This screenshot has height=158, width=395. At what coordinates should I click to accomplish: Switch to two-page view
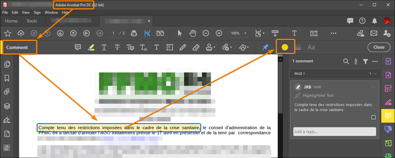[x=160, y=33]
